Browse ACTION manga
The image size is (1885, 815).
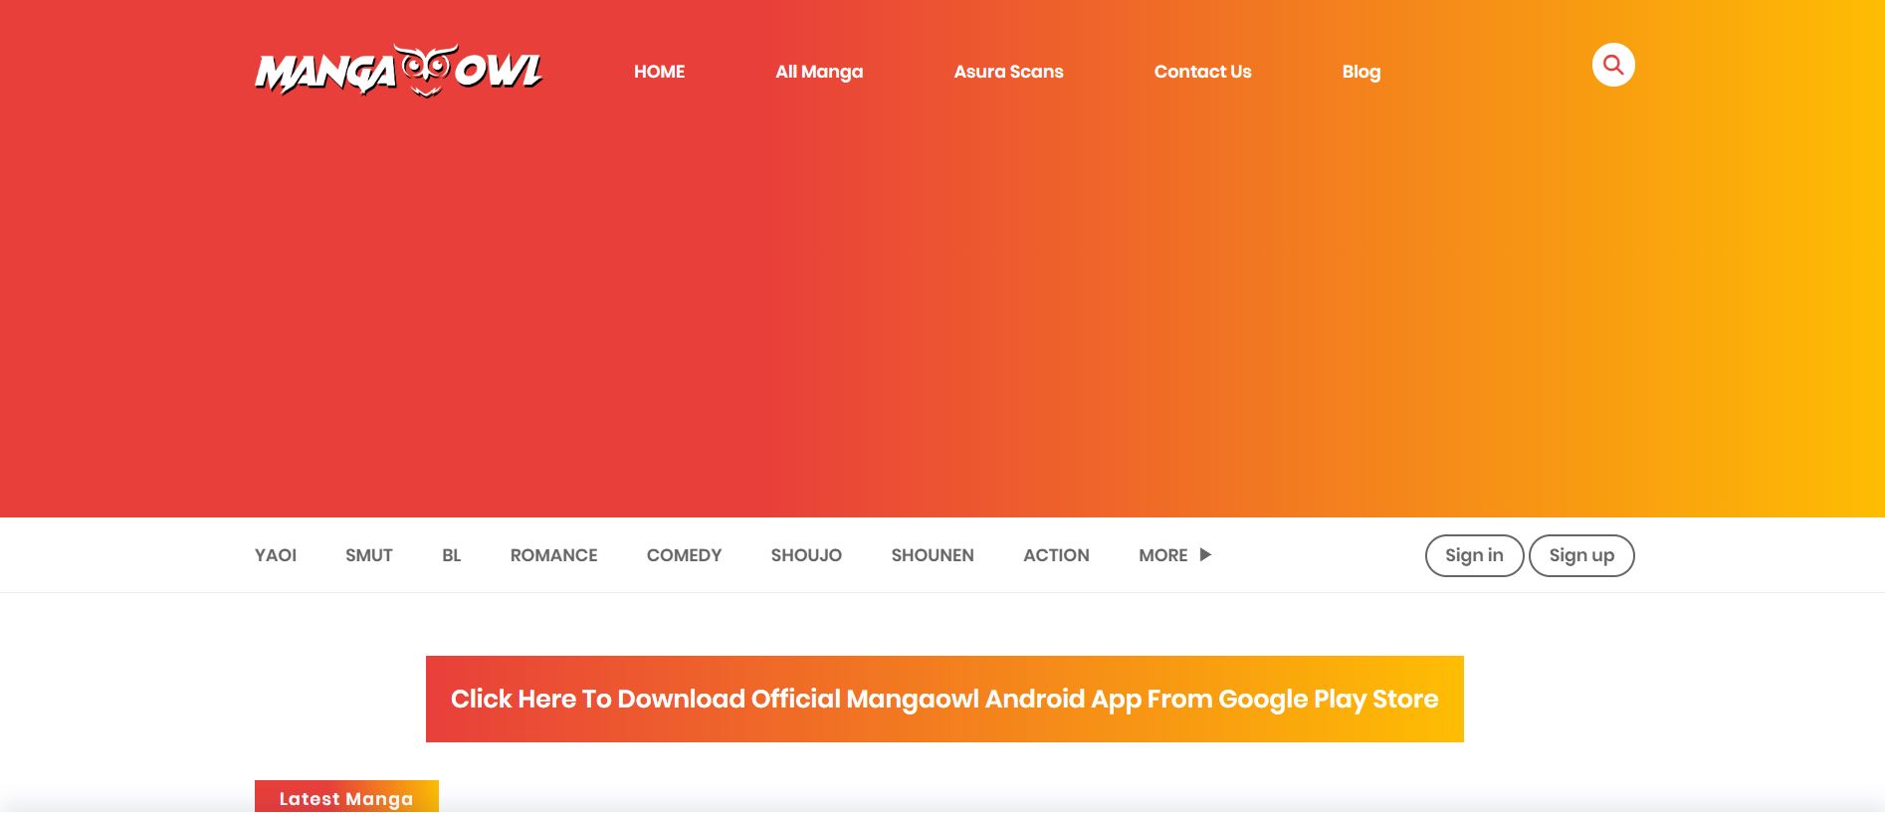1056,555
